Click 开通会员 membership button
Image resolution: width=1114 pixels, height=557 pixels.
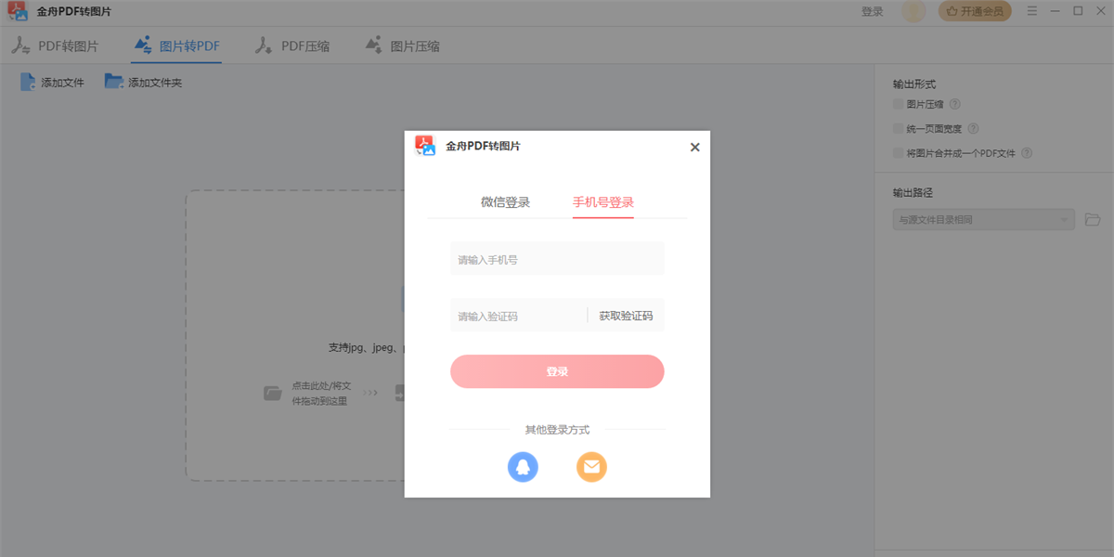975,11
